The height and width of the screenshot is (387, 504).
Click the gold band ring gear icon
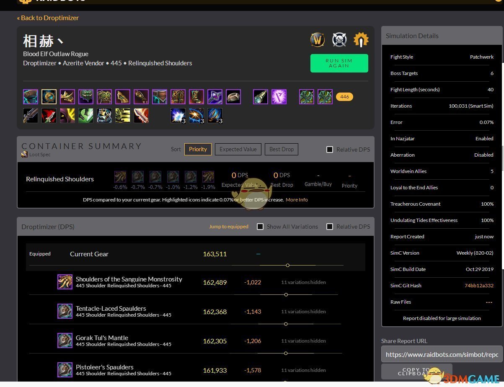tap(233, 97)
